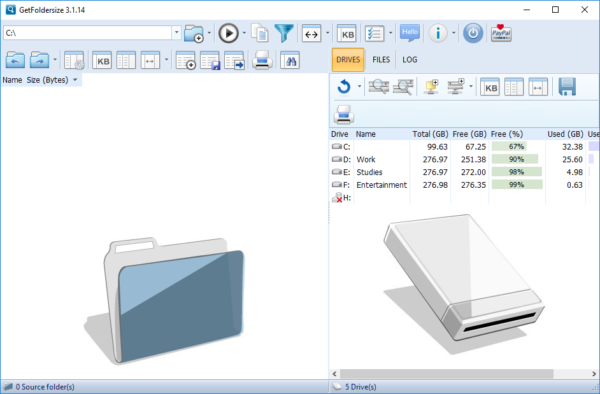This screenshot has width=600, height=394.
Task: Click the first drive magnifier scan icon
Action: (379, 87)
